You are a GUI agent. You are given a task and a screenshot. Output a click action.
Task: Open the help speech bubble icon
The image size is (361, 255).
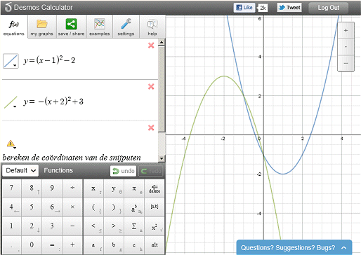152,25
